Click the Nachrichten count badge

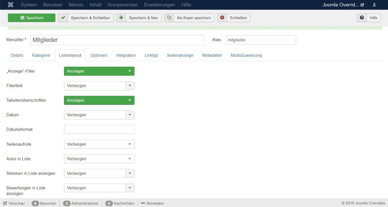(x=109, y=203)
